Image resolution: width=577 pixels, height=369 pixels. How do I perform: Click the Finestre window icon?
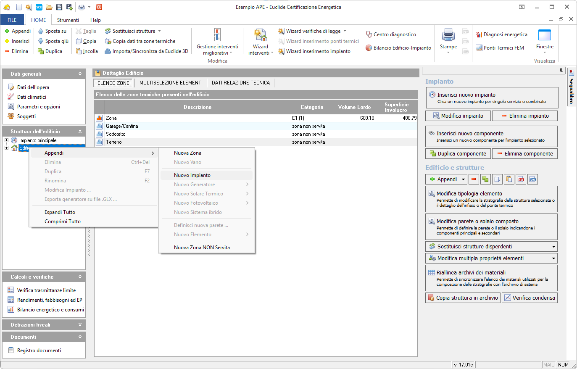pyautogui.click(x=544, y=35)
